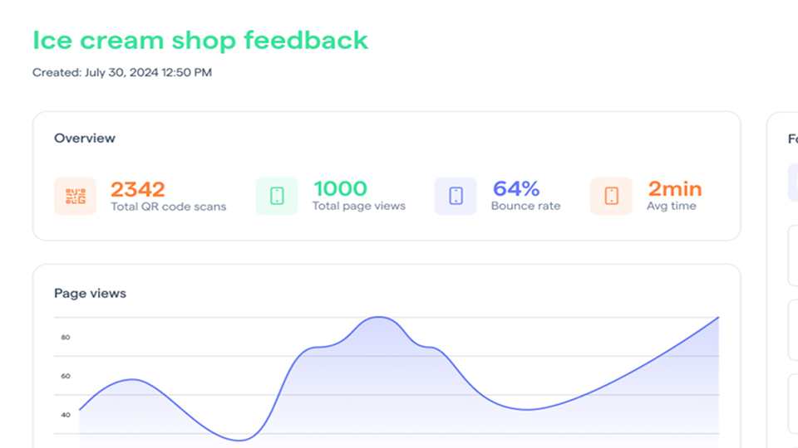Image resolution: width=798 pixels, height=448 pixels.
Task: Click the 2342 QR code scans number
Action: pyautogui.click(x=138, y=189)
